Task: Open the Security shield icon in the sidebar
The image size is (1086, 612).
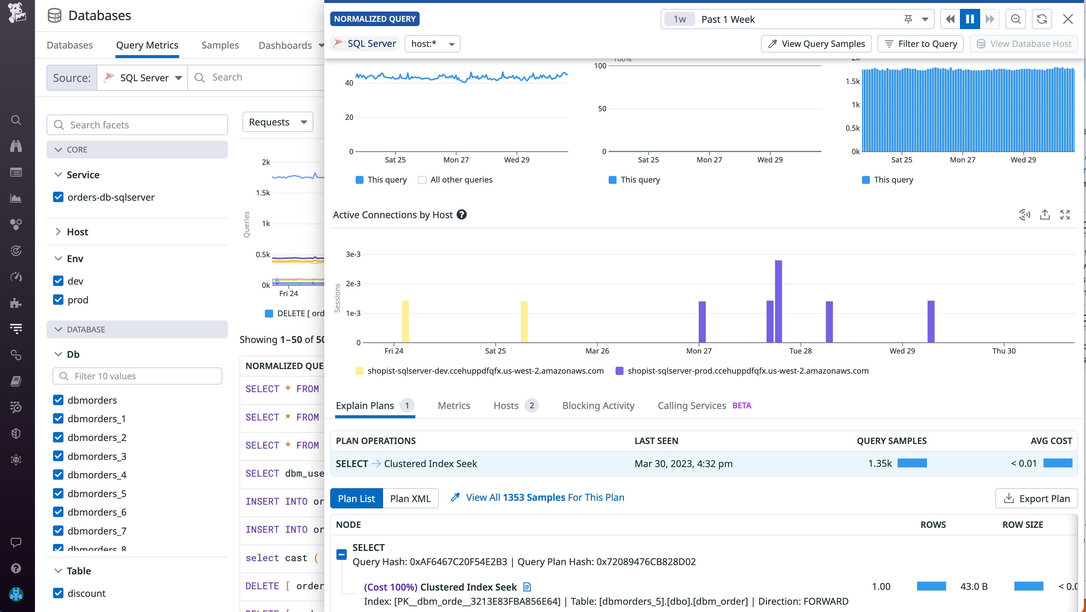Action: [x=16, y=433]
